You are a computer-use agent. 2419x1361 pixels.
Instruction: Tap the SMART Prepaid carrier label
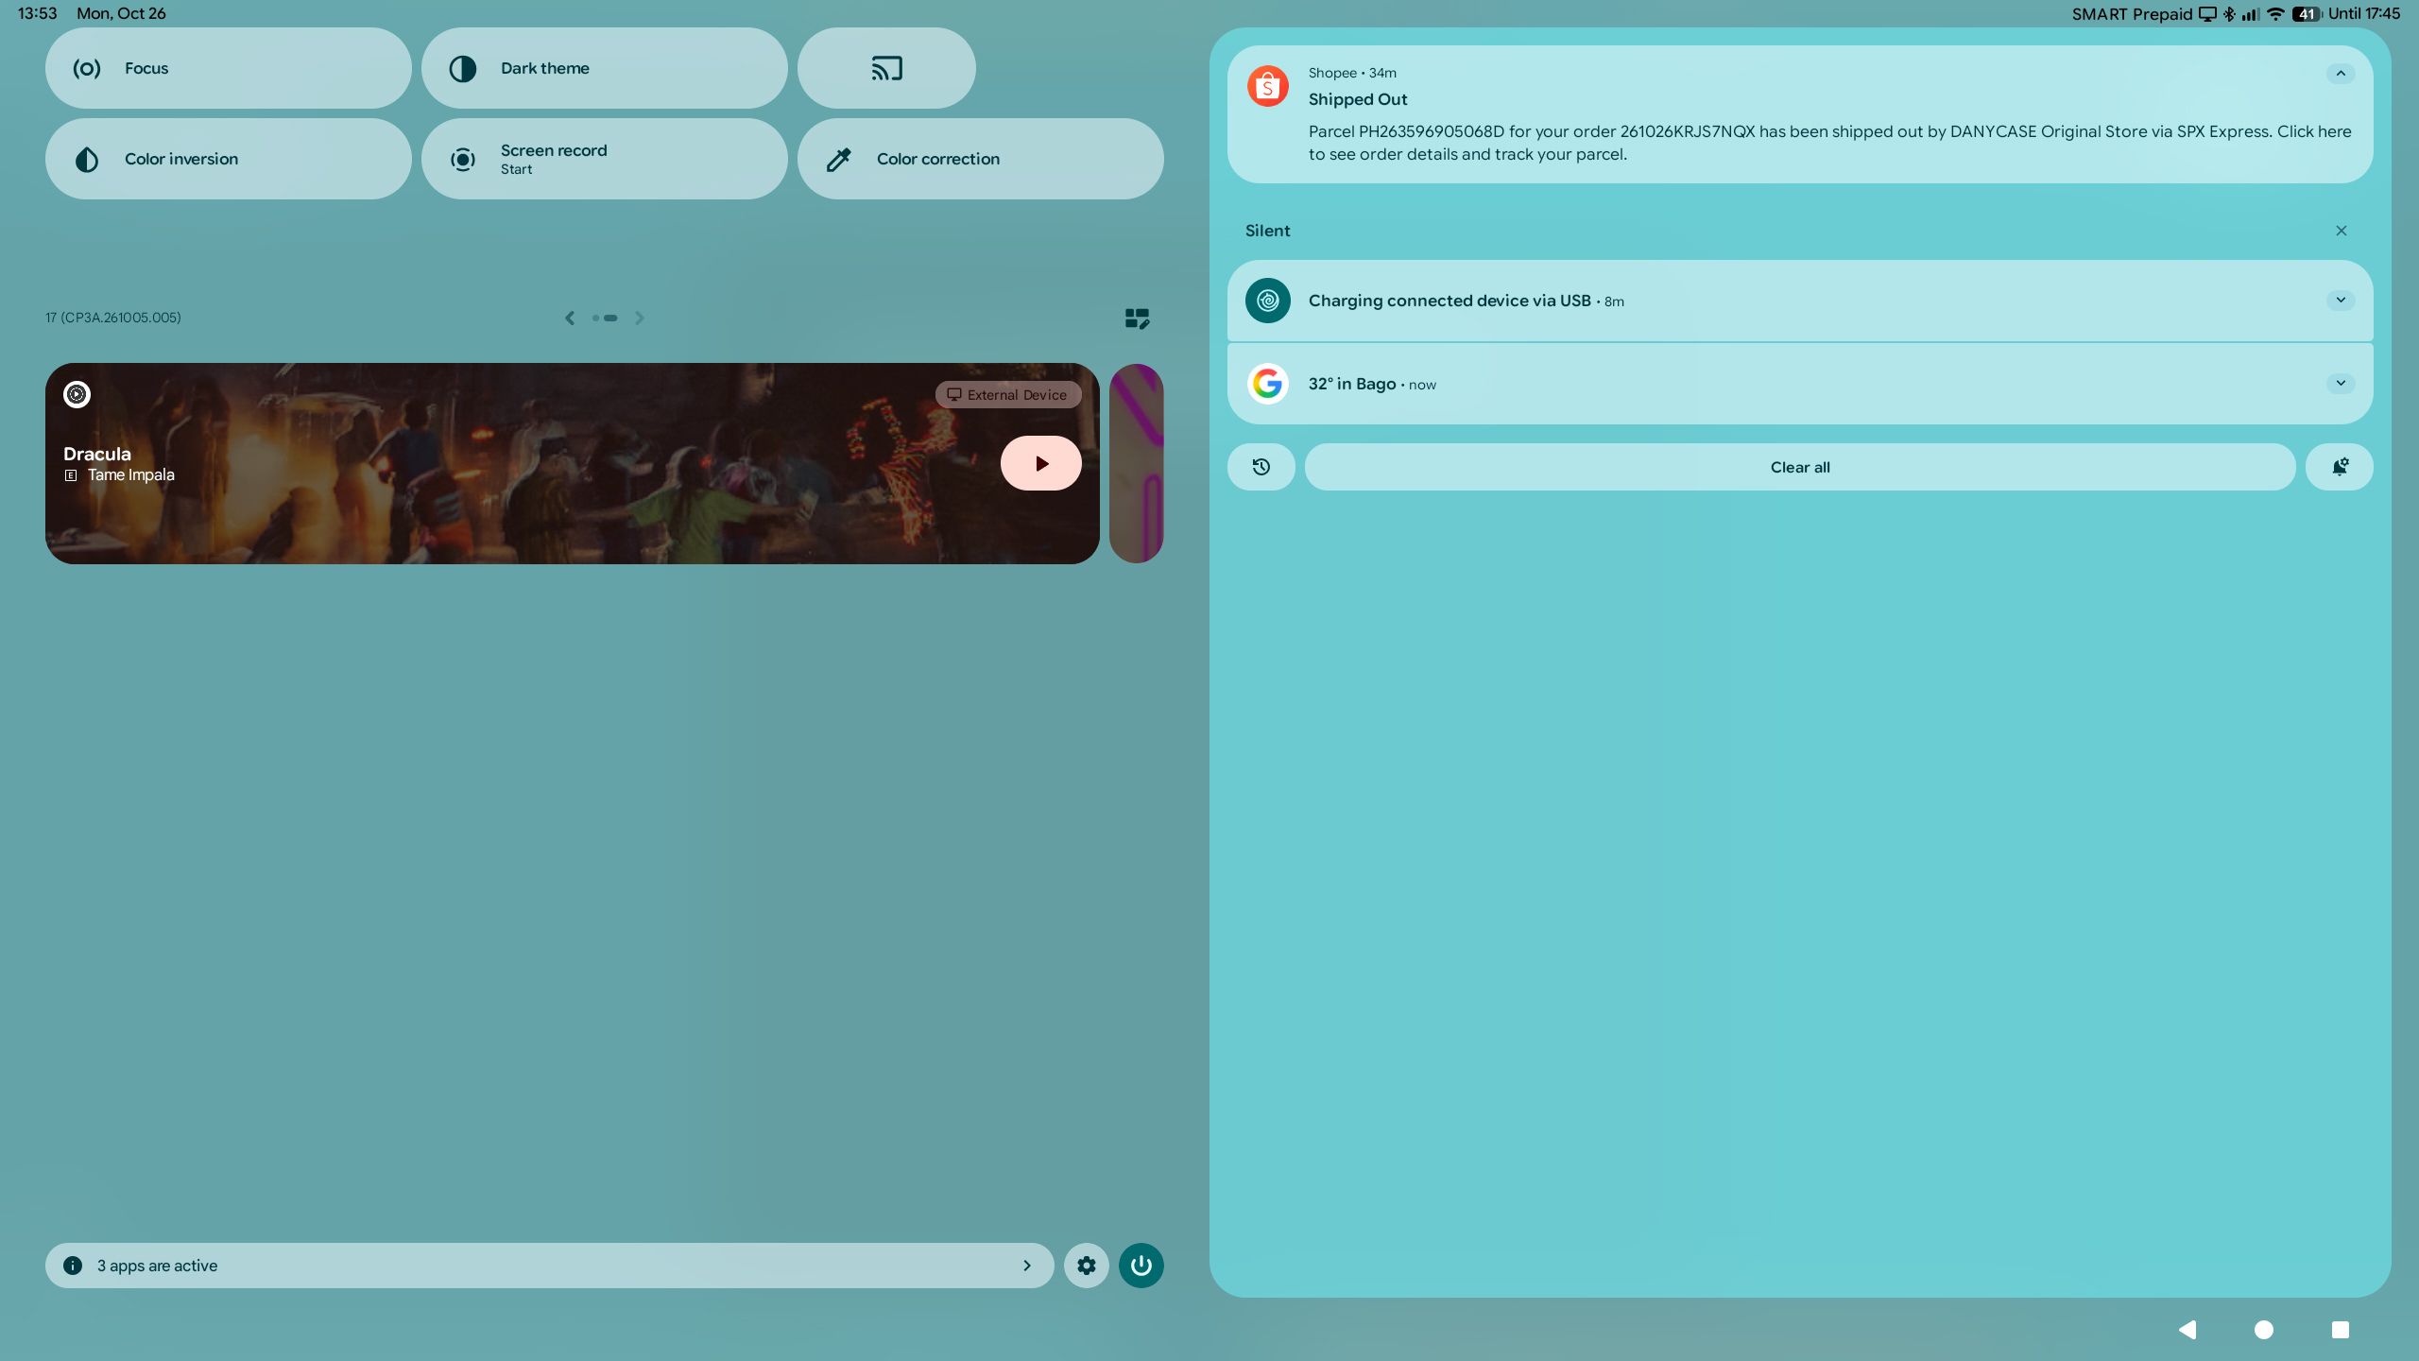pyautogui.click(x=2132, y=14)
